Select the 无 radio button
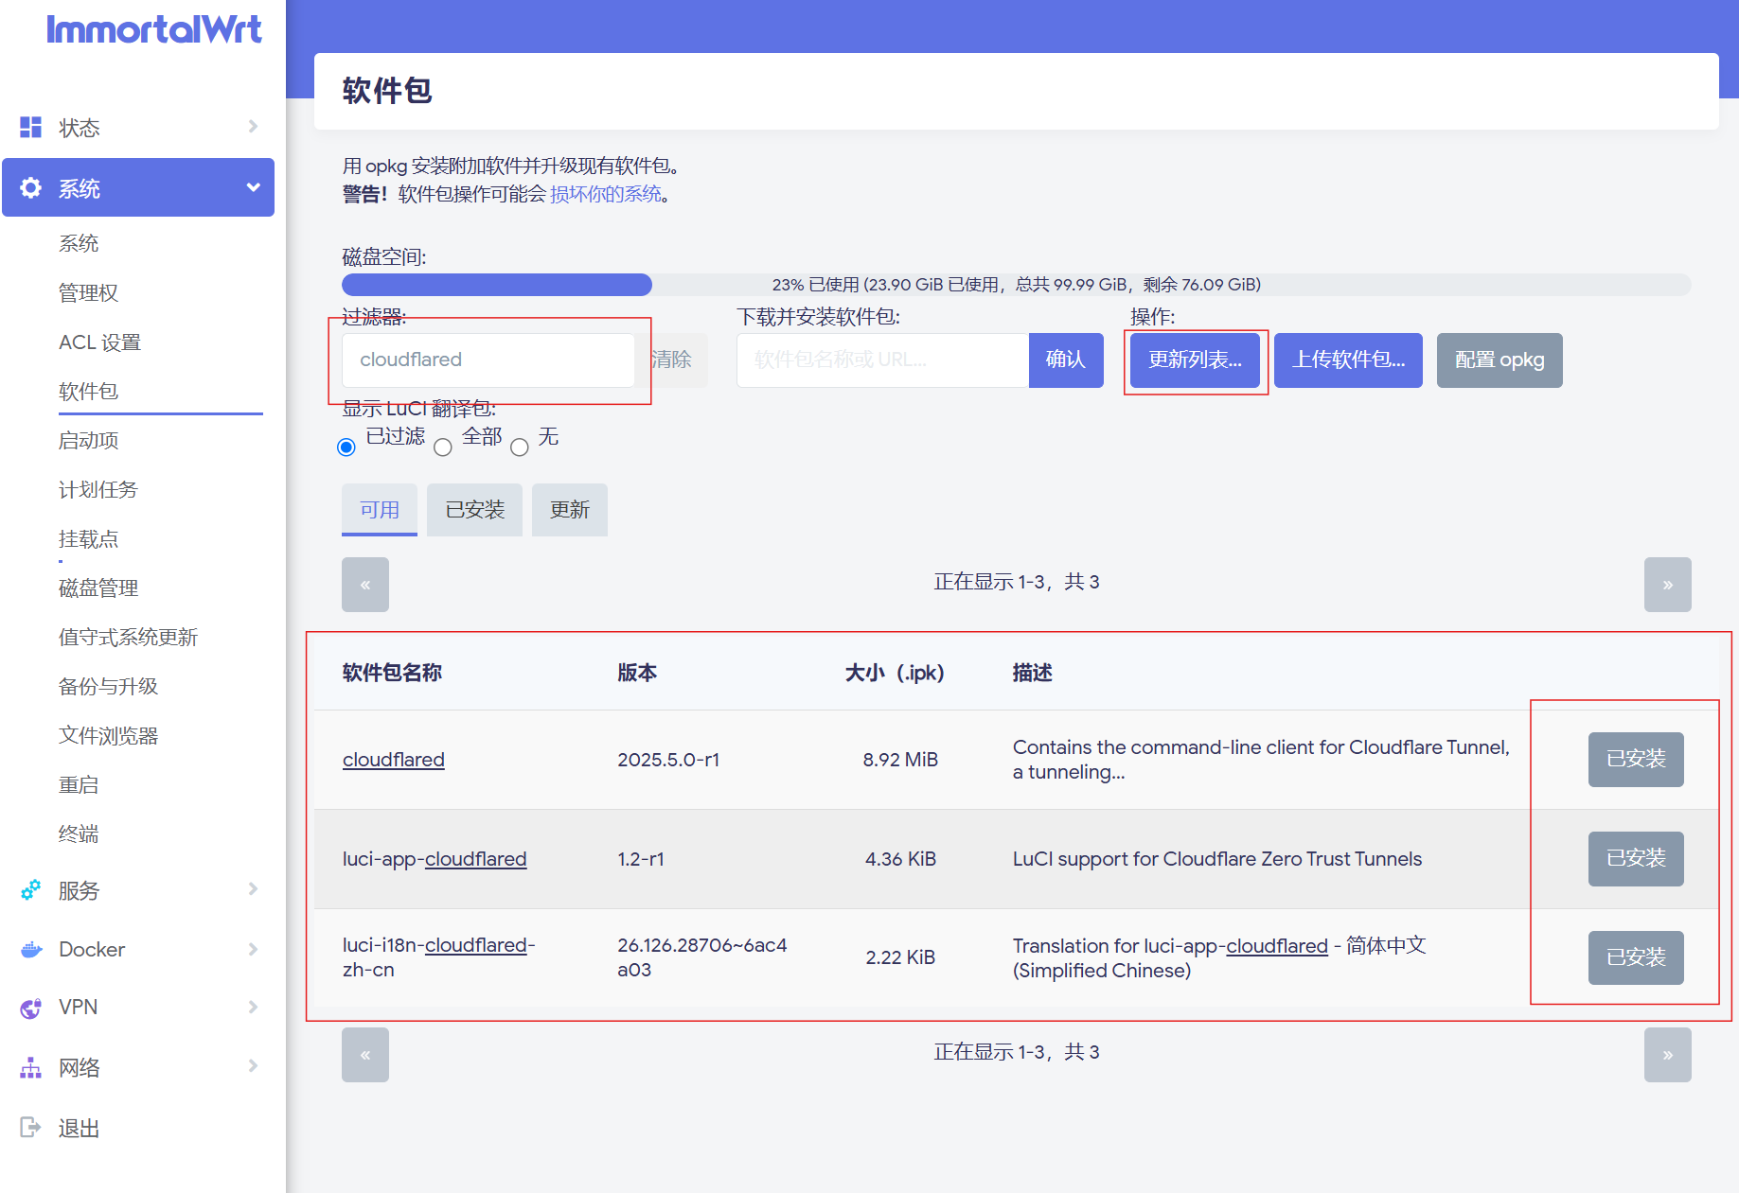 coord(520,447)
